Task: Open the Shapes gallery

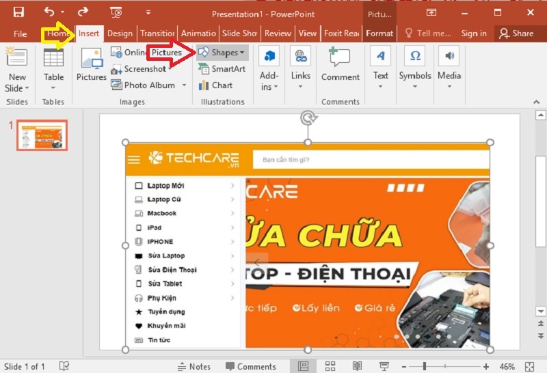Action: point(222,53)
